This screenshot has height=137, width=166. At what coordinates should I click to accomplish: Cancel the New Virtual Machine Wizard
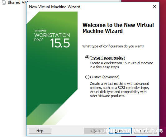point(145,131)
